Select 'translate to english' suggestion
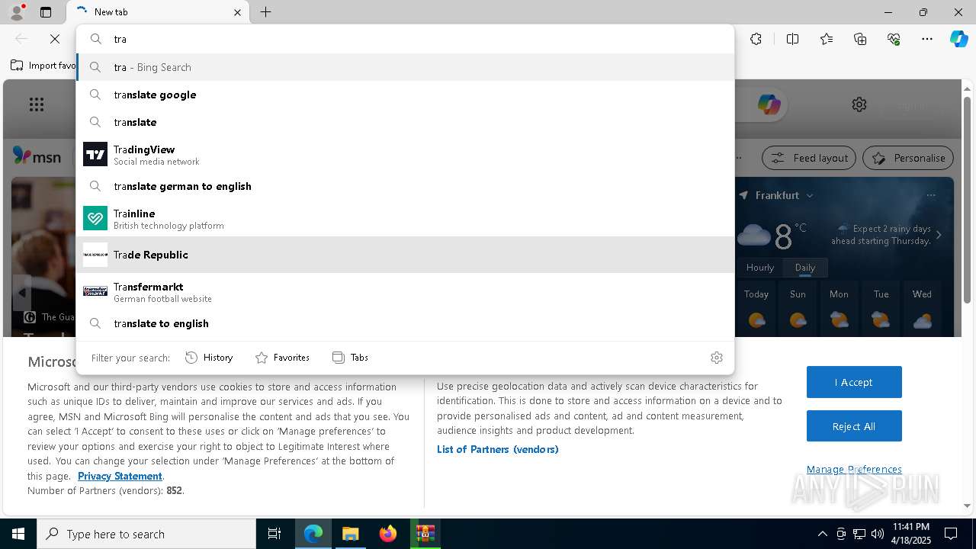Image resolution: width=976 pixels, height=549 pixels. pyautogui.click(x=405, y=323)
